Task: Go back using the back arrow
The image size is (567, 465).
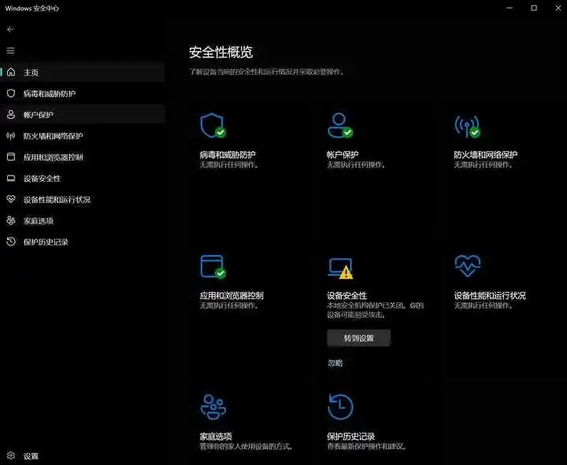Action: [10, 29]
